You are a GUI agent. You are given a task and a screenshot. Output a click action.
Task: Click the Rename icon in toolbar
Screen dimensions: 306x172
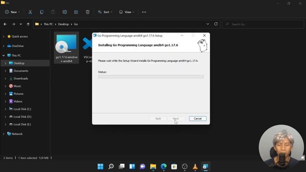point(65,12)
